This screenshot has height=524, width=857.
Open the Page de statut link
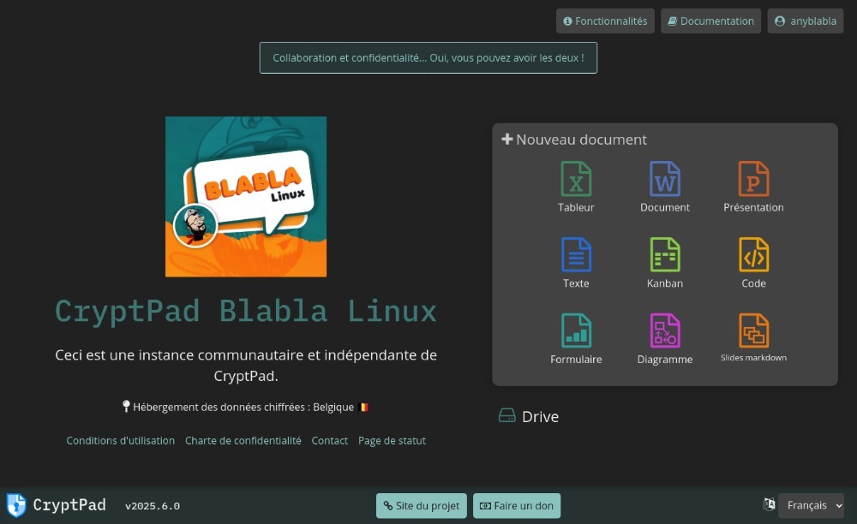392,441
